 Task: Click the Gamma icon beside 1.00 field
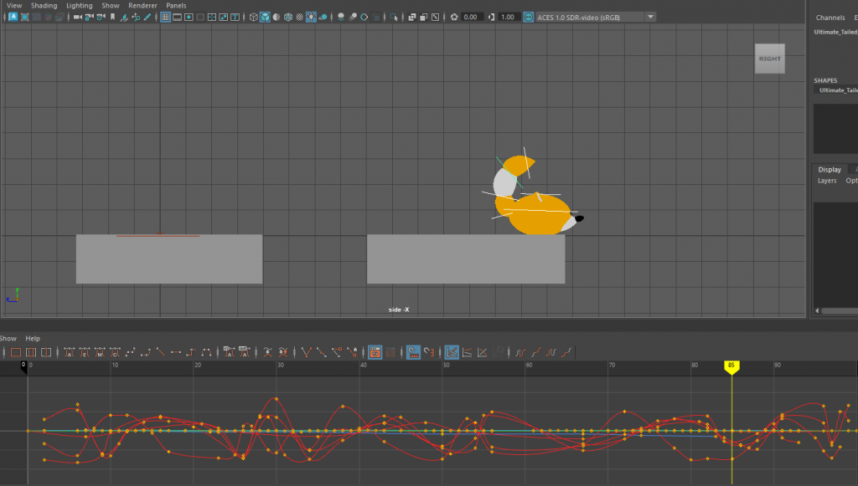pyautogui.click(x=491, y=17)
